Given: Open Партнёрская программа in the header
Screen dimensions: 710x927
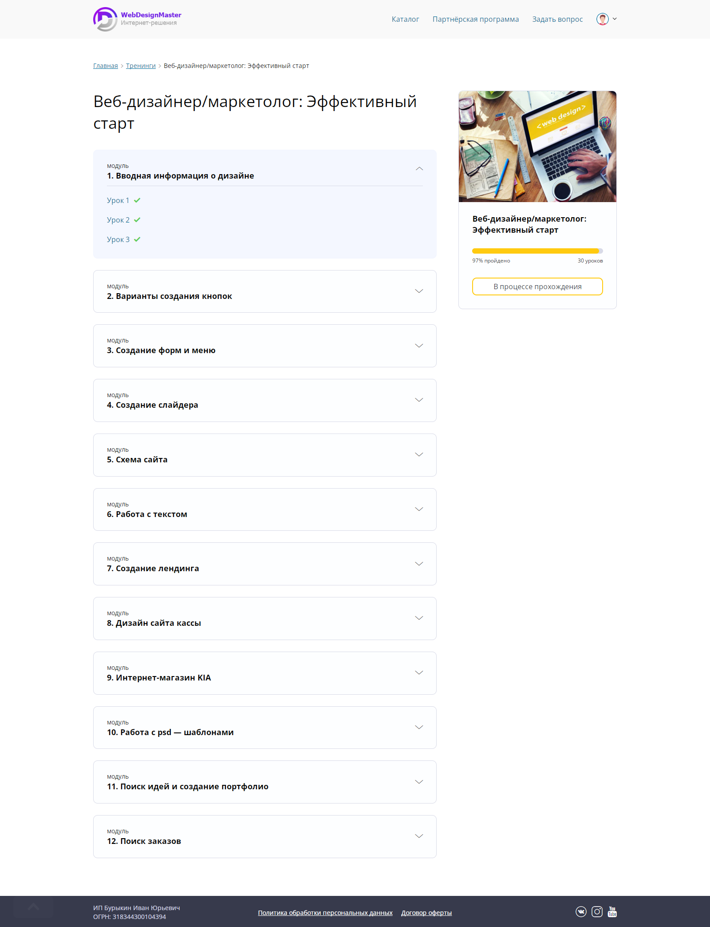Looking at the screenshot, I should coord(476,19).
